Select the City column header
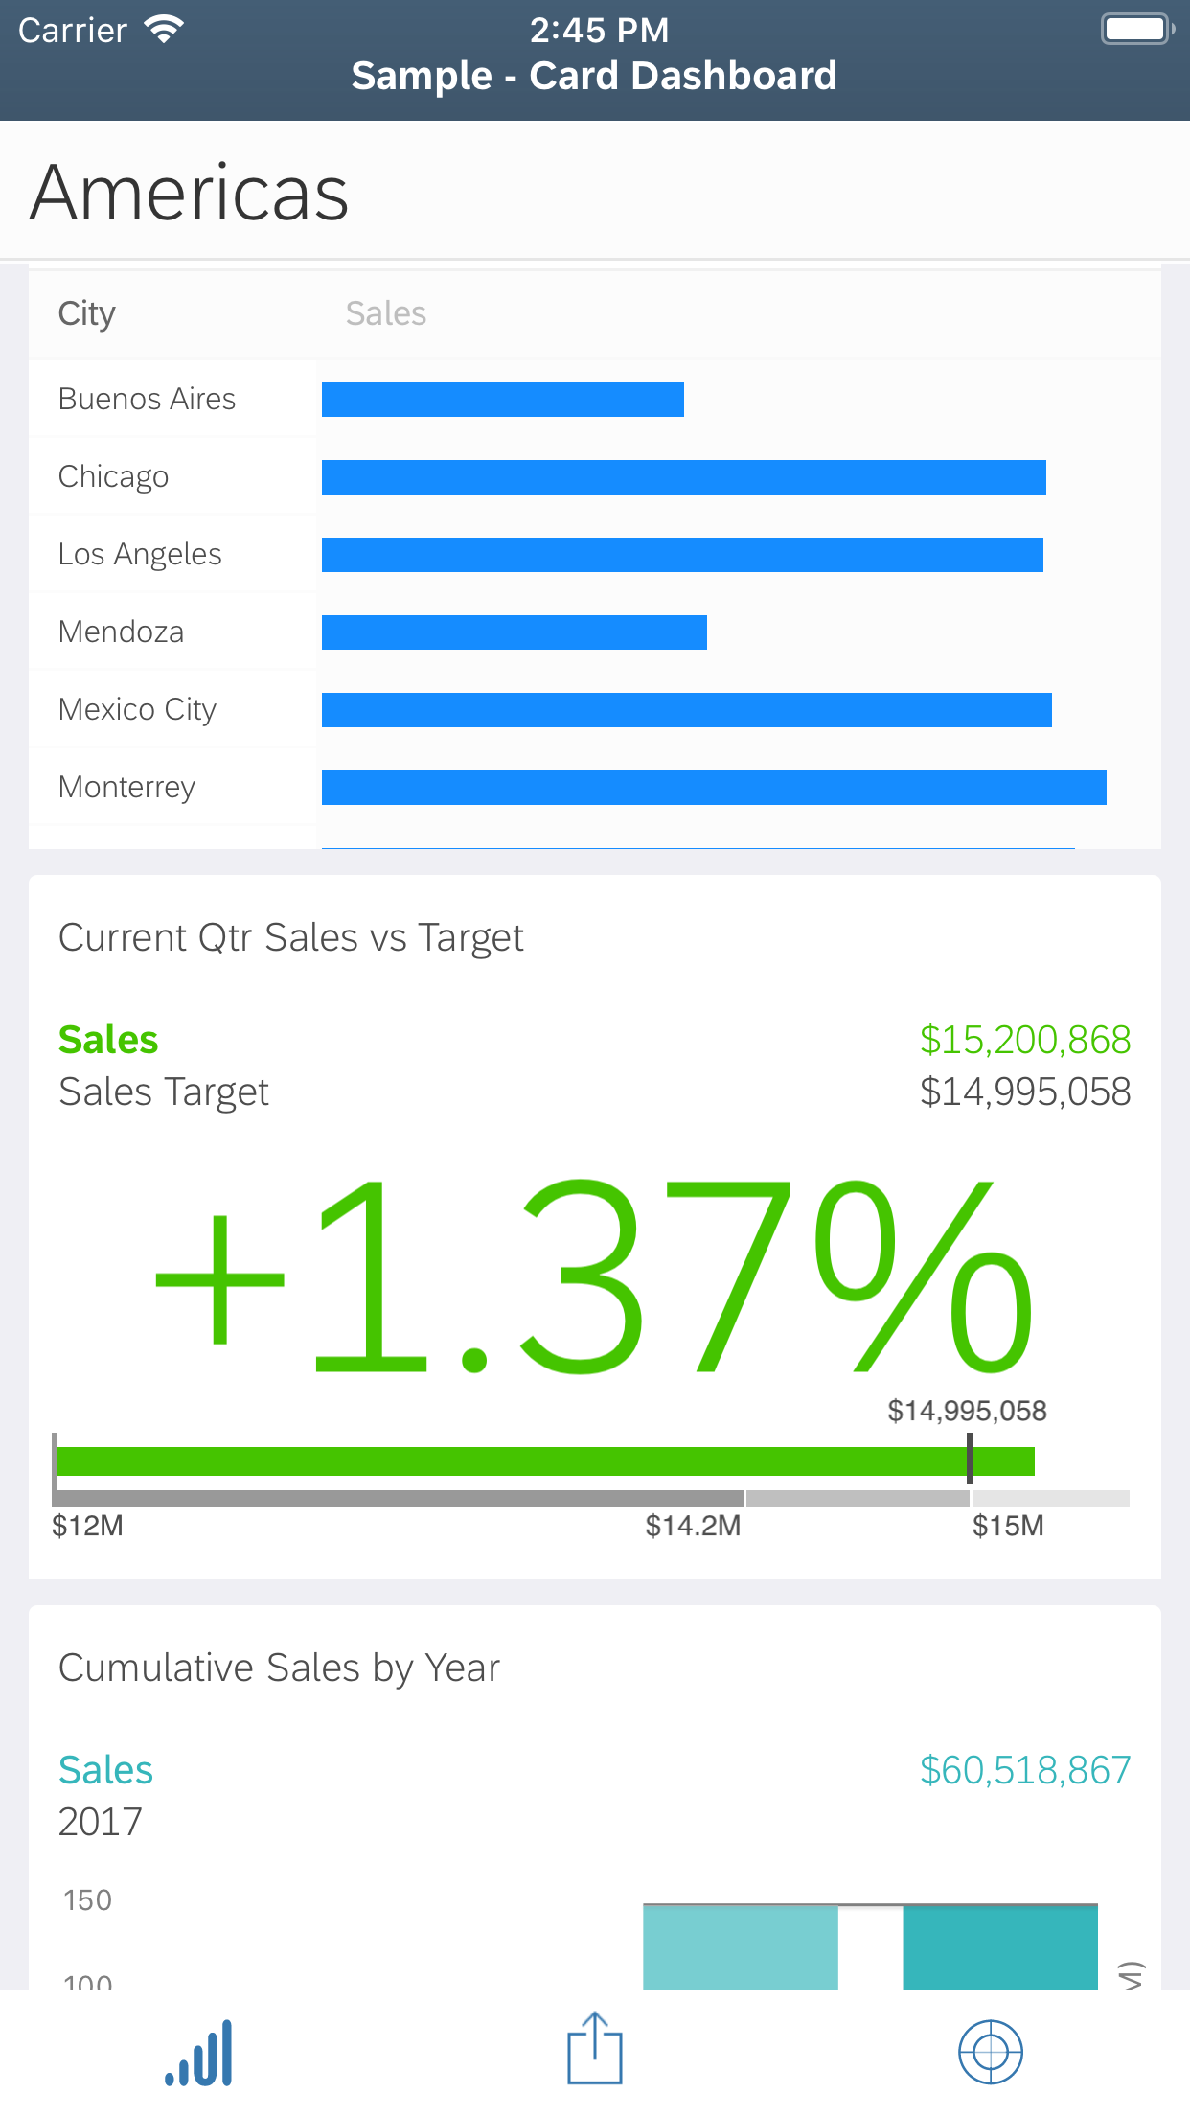The image size is (1190, 2116). pos(87,313)
